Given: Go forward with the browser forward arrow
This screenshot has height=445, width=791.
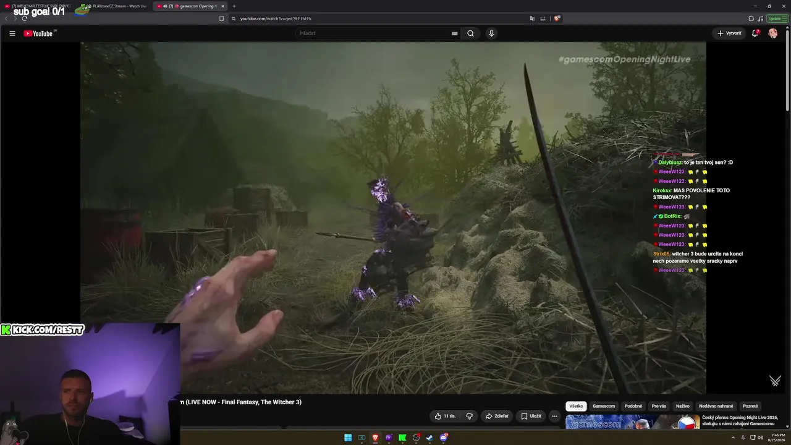Looking at the screenshot, I should point(15,19).
